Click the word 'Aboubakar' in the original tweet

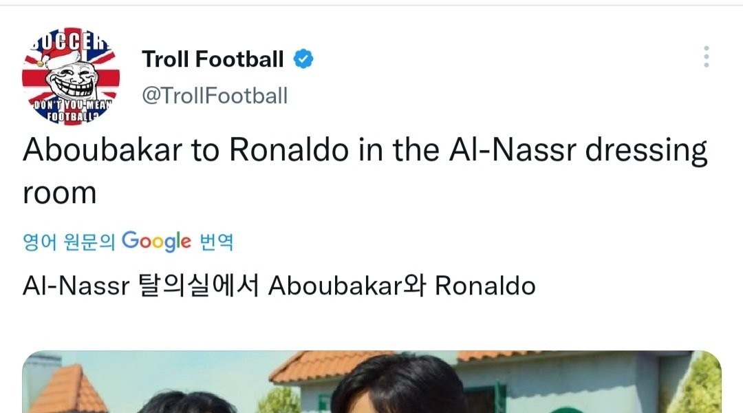[x=103, y=151]
